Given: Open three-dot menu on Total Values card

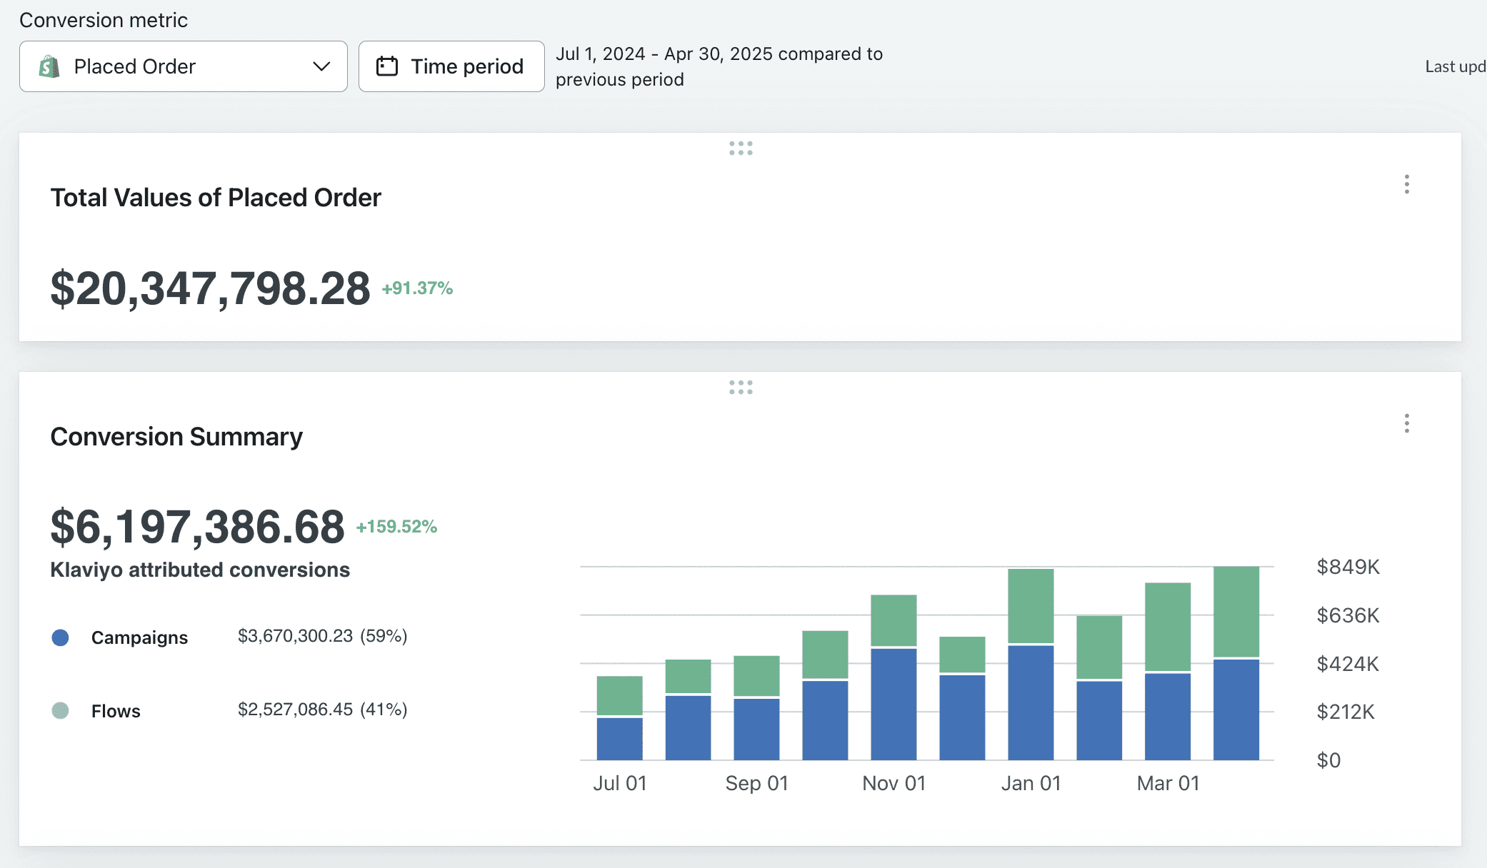Looking at the screenshot, I should tap(1406, 184).
